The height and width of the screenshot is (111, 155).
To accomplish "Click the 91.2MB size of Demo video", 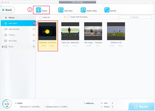I will pos(66,46).
